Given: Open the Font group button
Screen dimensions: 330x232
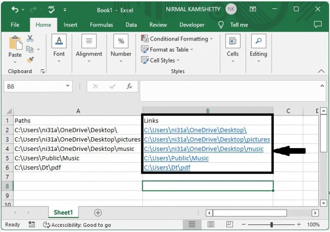Looking at the screenshot, I should (x=59, y=49).
